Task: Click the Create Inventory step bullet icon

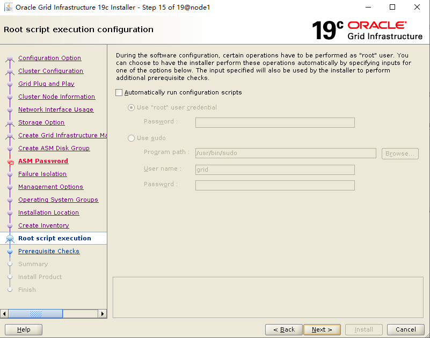Action: point(10,226)
